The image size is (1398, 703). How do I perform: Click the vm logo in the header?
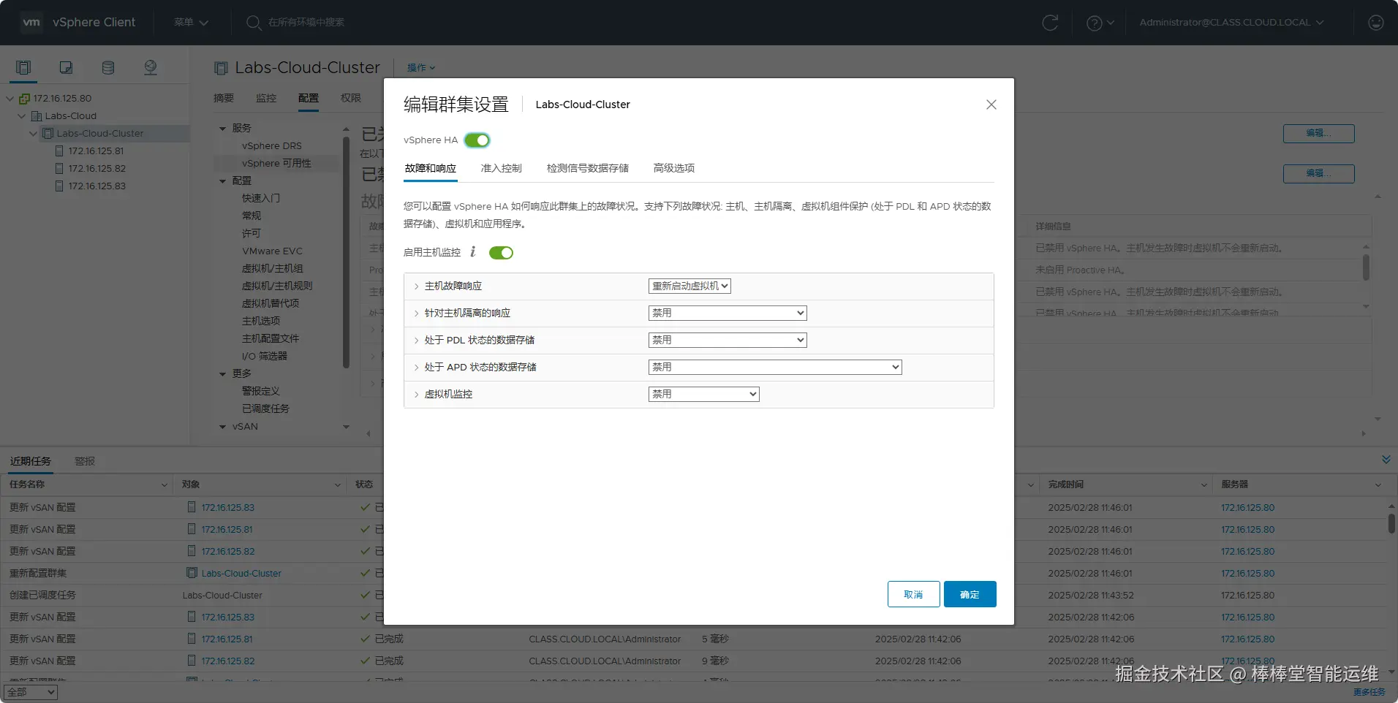[31, 22]
